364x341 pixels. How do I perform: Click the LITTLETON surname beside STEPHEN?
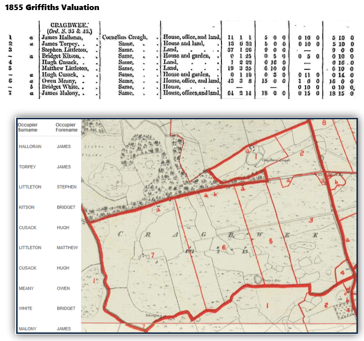coord(30,187)
